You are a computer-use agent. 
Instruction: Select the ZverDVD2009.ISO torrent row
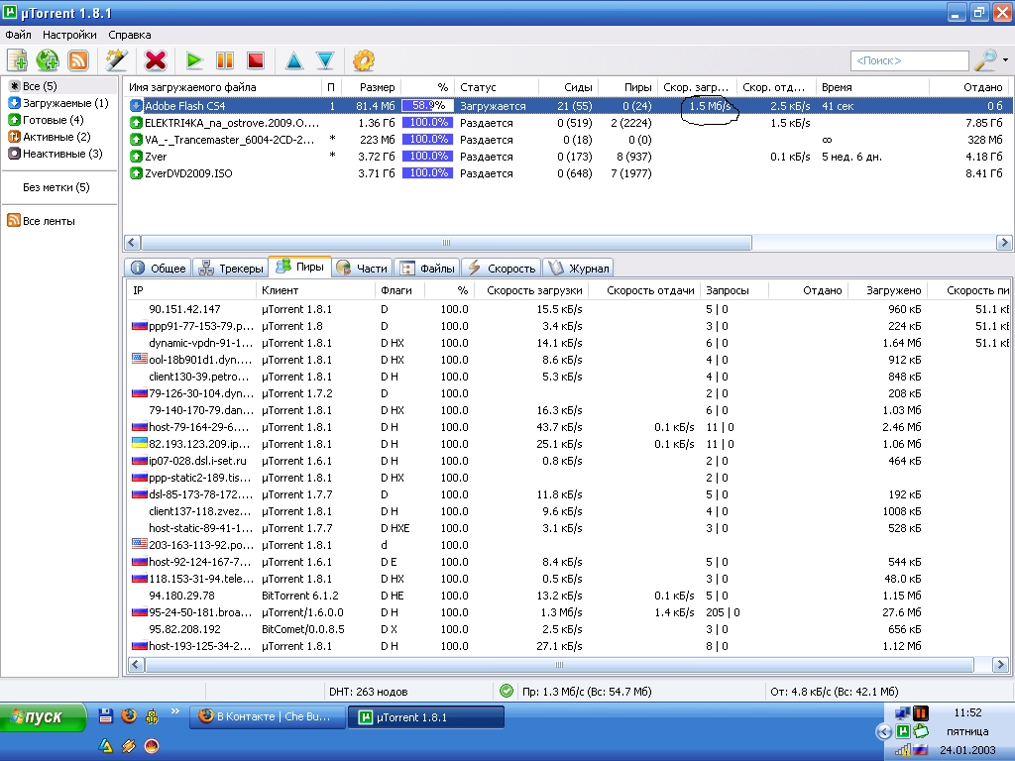pos(188,173)
